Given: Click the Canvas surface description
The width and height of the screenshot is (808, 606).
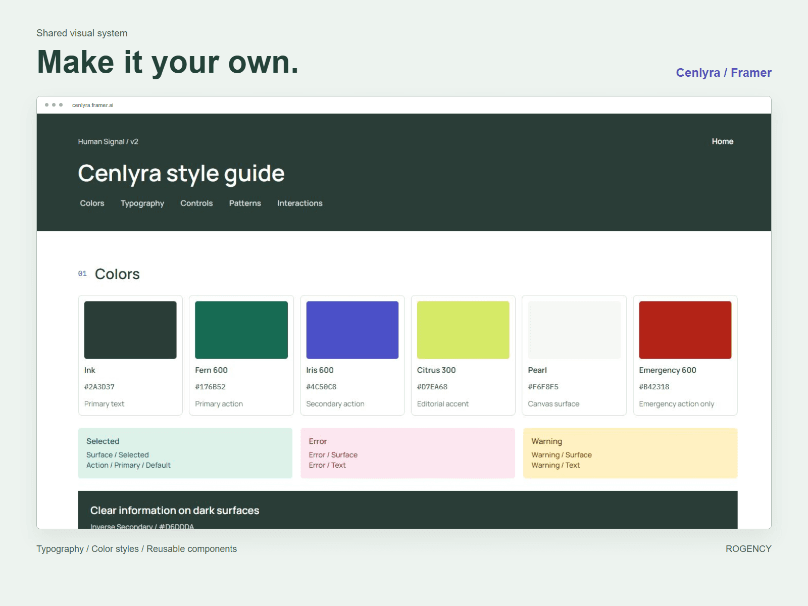Looking at the screenshot, I should pyautogui.click(x=553, y=404).
